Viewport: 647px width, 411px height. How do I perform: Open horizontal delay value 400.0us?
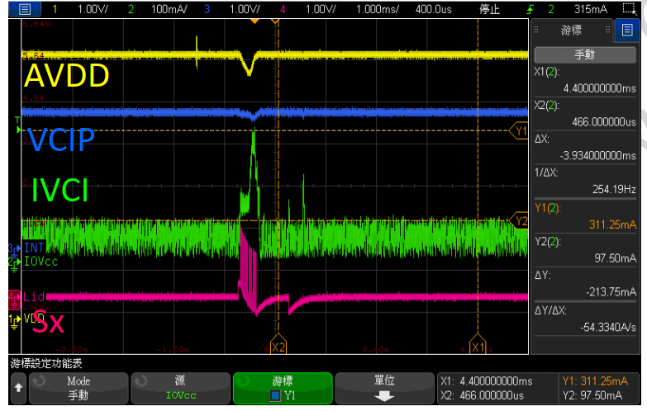point(433,9)
